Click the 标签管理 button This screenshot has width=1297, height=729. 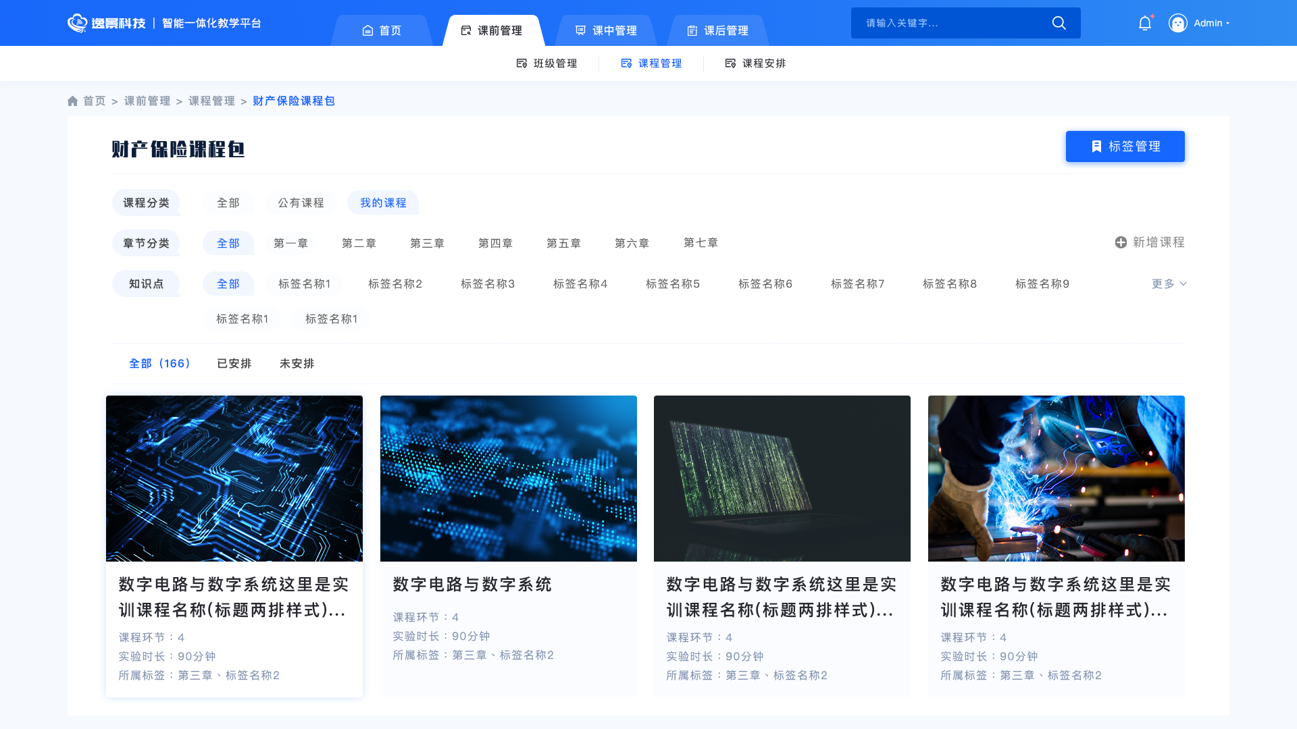pyautogui.click(x=1125, y=146)
